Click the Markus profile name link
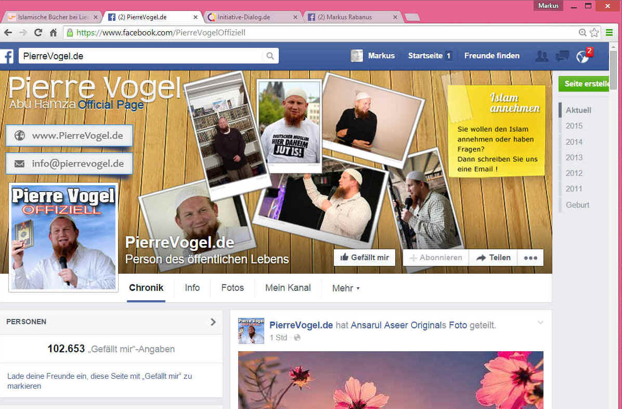Viewport: 622px width, 409px height. coord(381,56)
